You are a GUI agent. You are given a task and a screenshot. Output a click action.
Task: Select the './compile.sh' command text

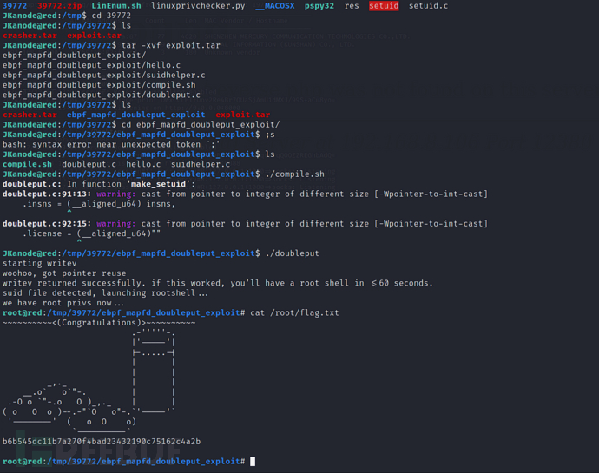[x=295, y=174]
